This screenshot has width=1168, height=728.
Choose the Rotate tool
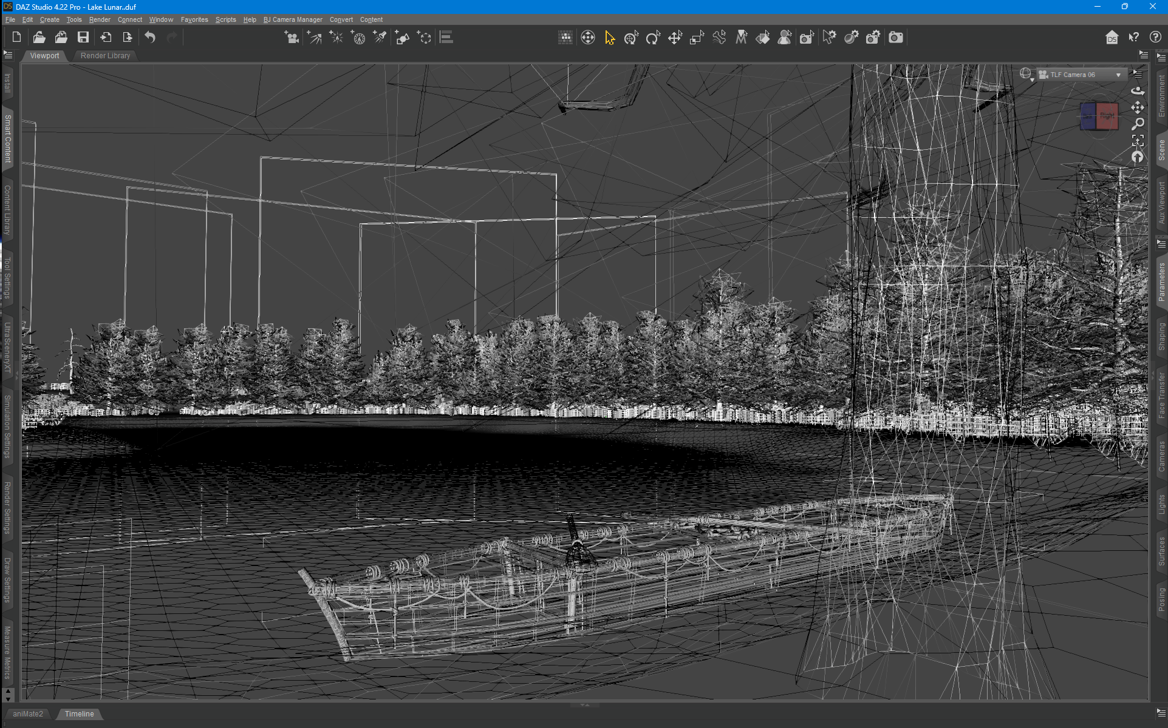(653, 38)
